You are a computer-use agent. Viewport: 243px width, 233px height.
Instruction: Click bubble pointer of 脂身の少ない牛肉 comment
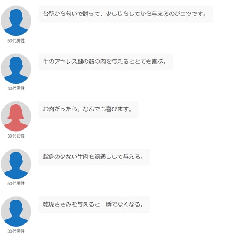coord(38,159)
